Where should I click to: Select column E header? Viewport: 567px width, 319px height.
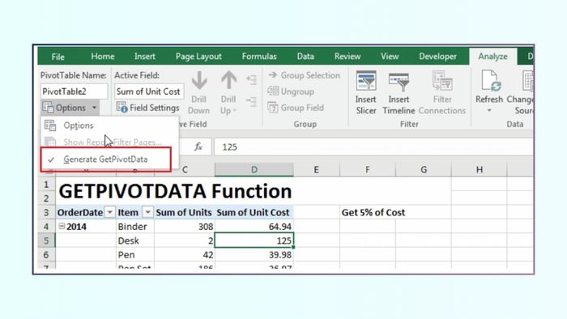click(317, 170)
